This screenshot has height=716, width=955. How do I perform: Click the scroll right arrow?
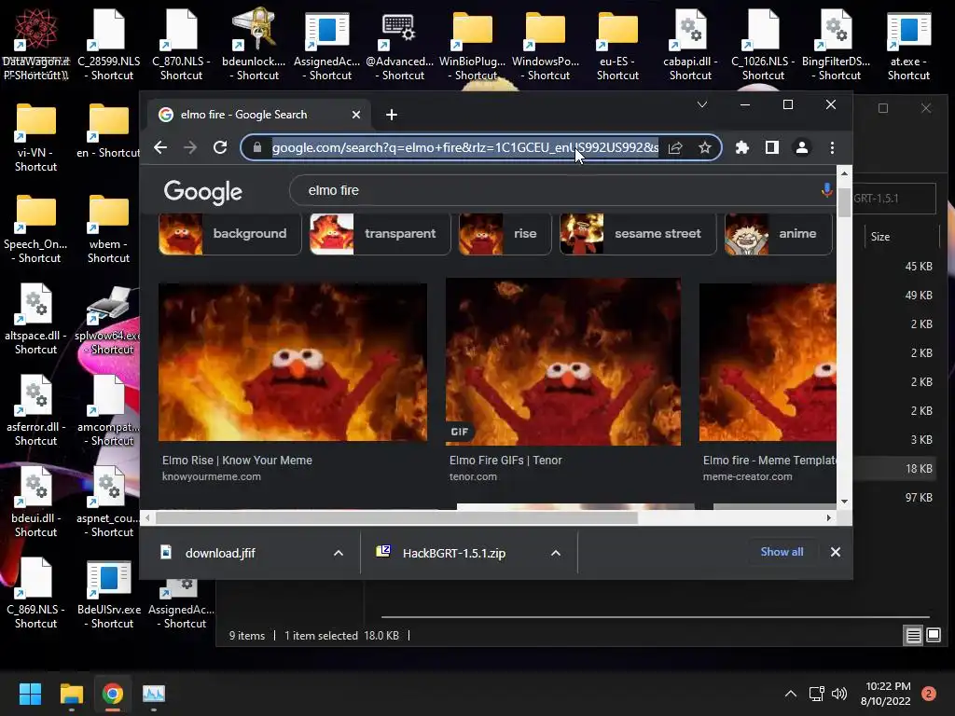pos(828,518)
